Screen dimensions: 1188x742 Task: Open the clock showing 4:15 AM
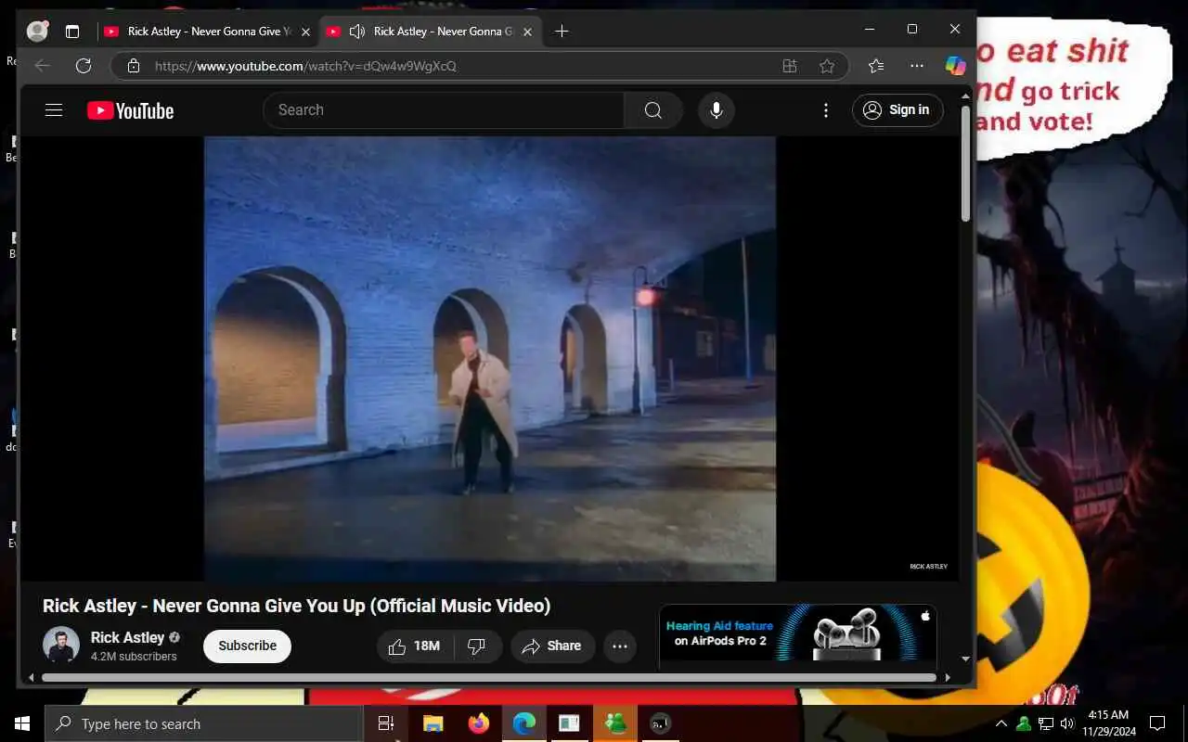tap(1108, 723)
